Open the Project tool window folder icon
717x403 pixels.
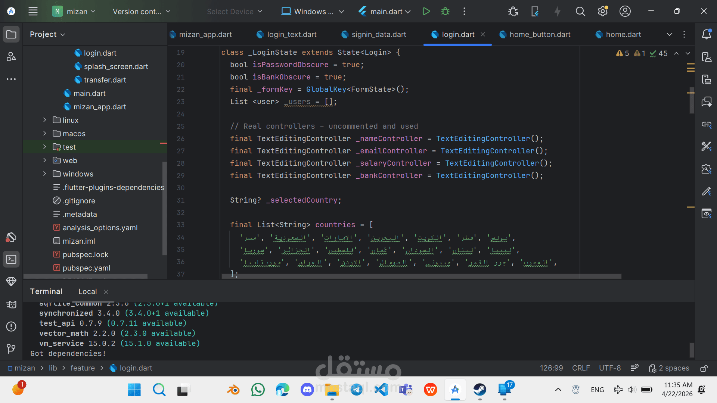point(11,34)
